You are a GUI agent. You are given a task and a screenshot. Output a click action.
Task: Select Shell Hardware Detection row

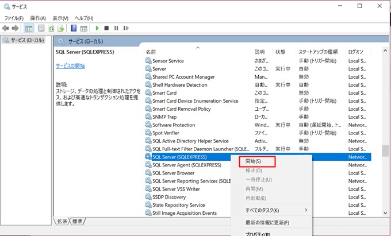[x=258, y=84]
